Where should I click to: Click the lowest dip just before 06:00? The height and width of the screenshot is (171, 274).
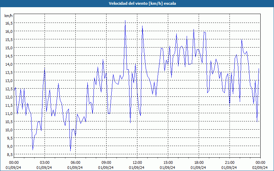pos(71,151)
